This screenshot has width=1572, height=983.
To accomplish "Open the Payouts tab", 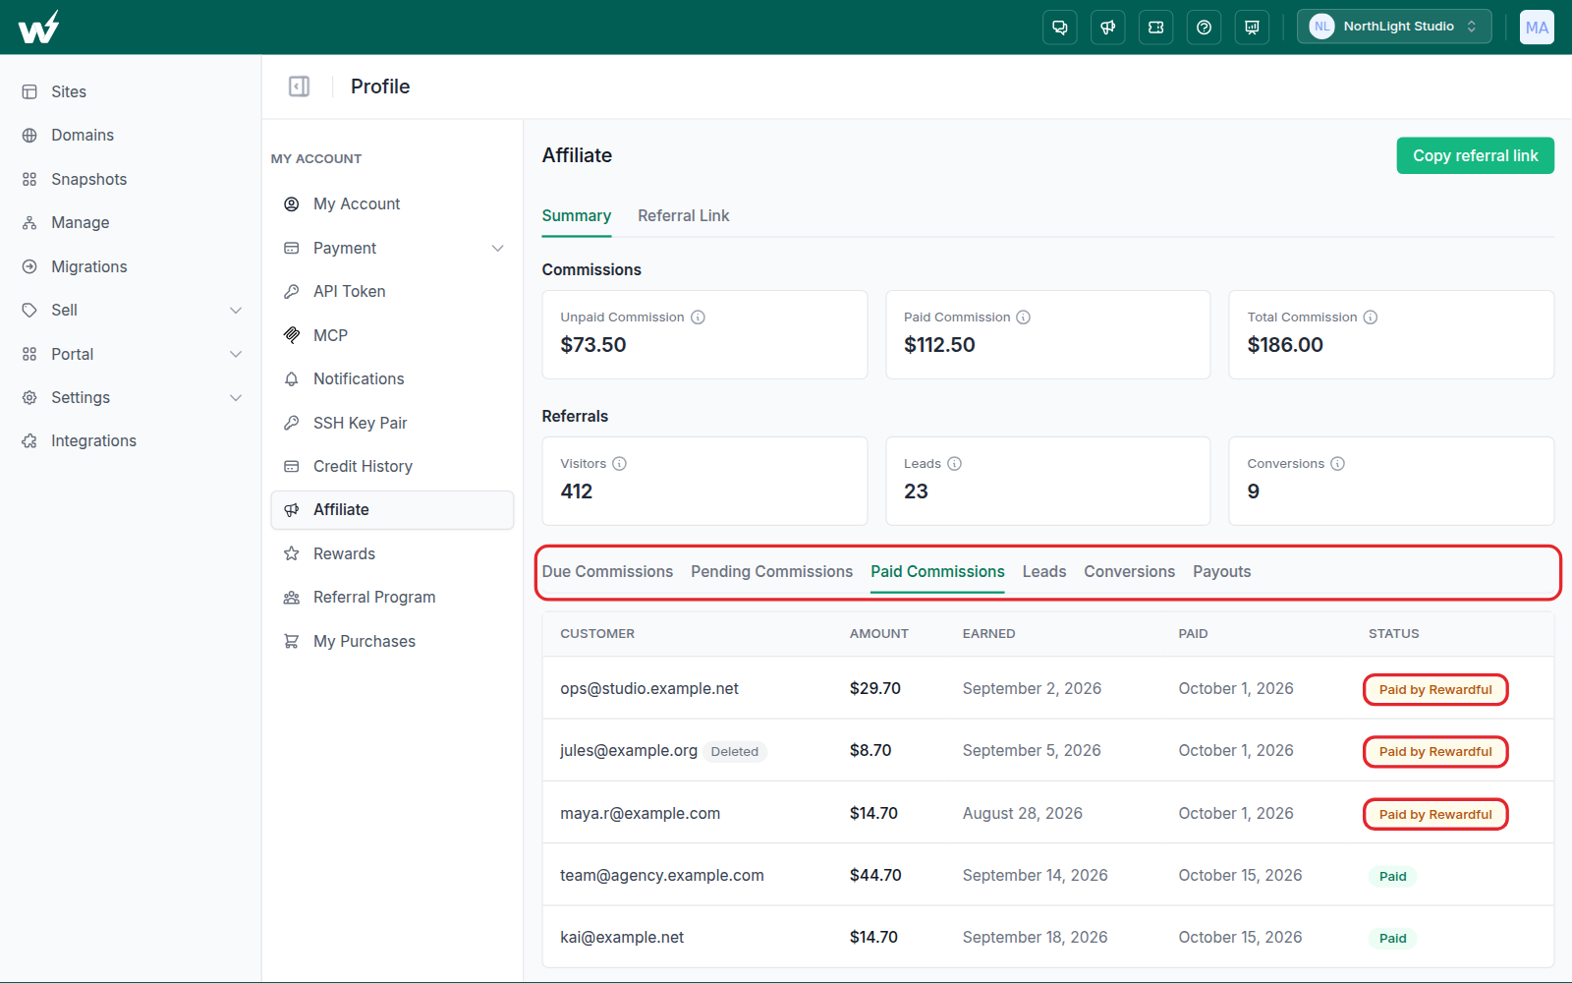I will pyautogui.click(x=1221, y=572).
